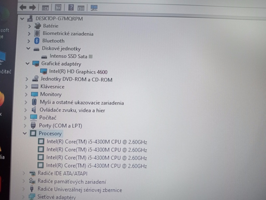This screenshot has width=266, height=200.
Task: Click the speaker icon for Ovládače zvuku
Action: [34, 110]
